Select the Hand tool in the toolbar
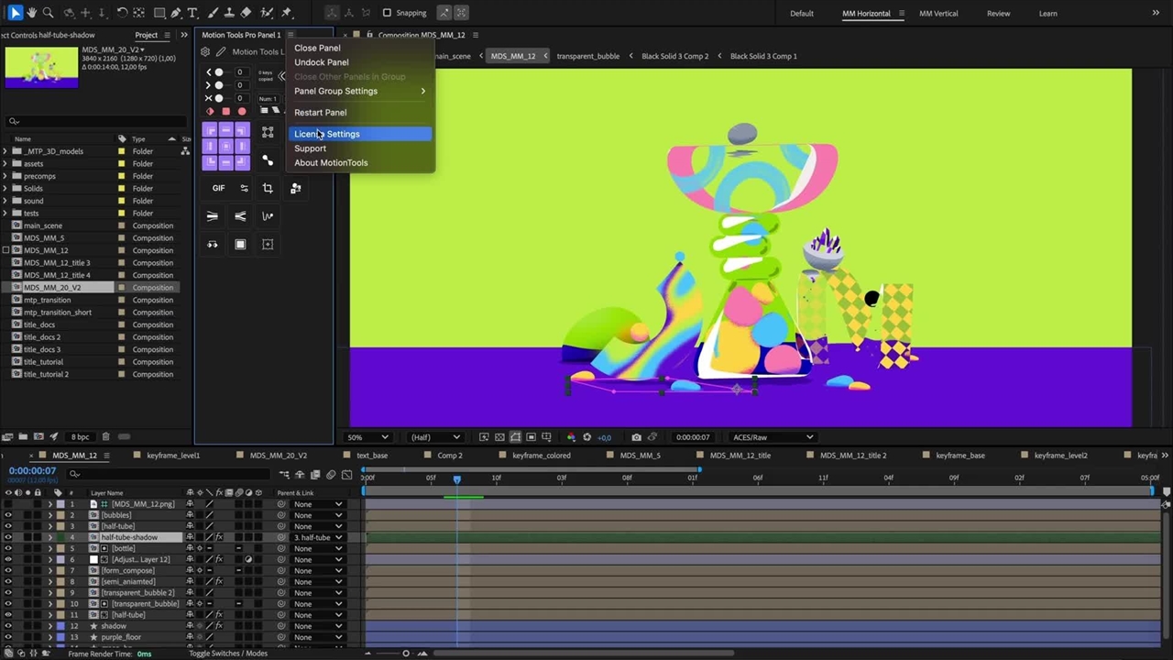This screenshot has height=660, width=1173. click(x=31, y=13)
